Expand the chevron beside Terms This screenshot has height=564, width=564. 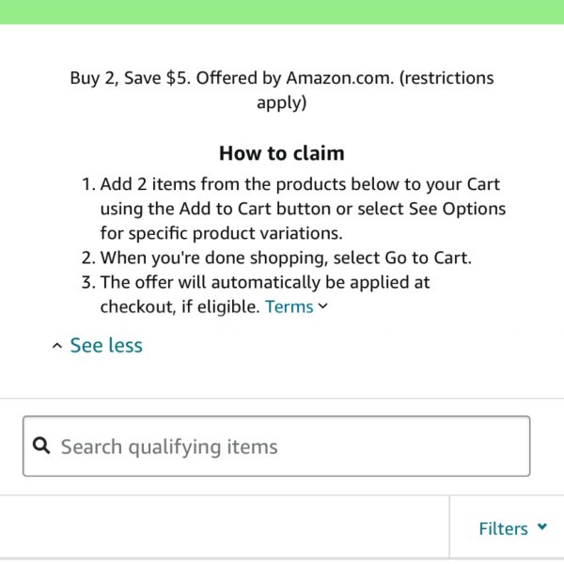point(323,306)
